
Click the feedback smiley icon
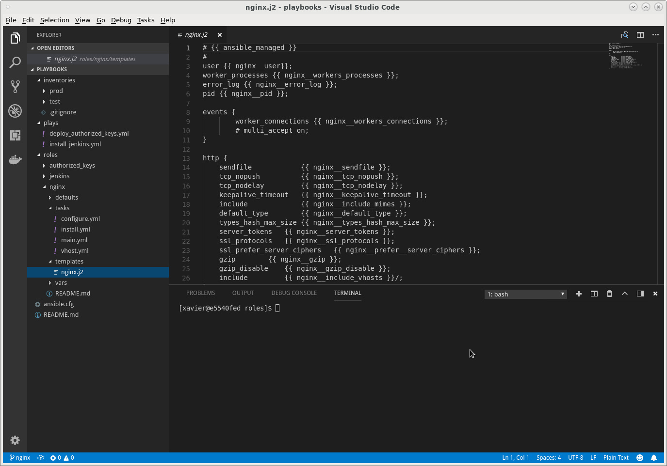640,458
